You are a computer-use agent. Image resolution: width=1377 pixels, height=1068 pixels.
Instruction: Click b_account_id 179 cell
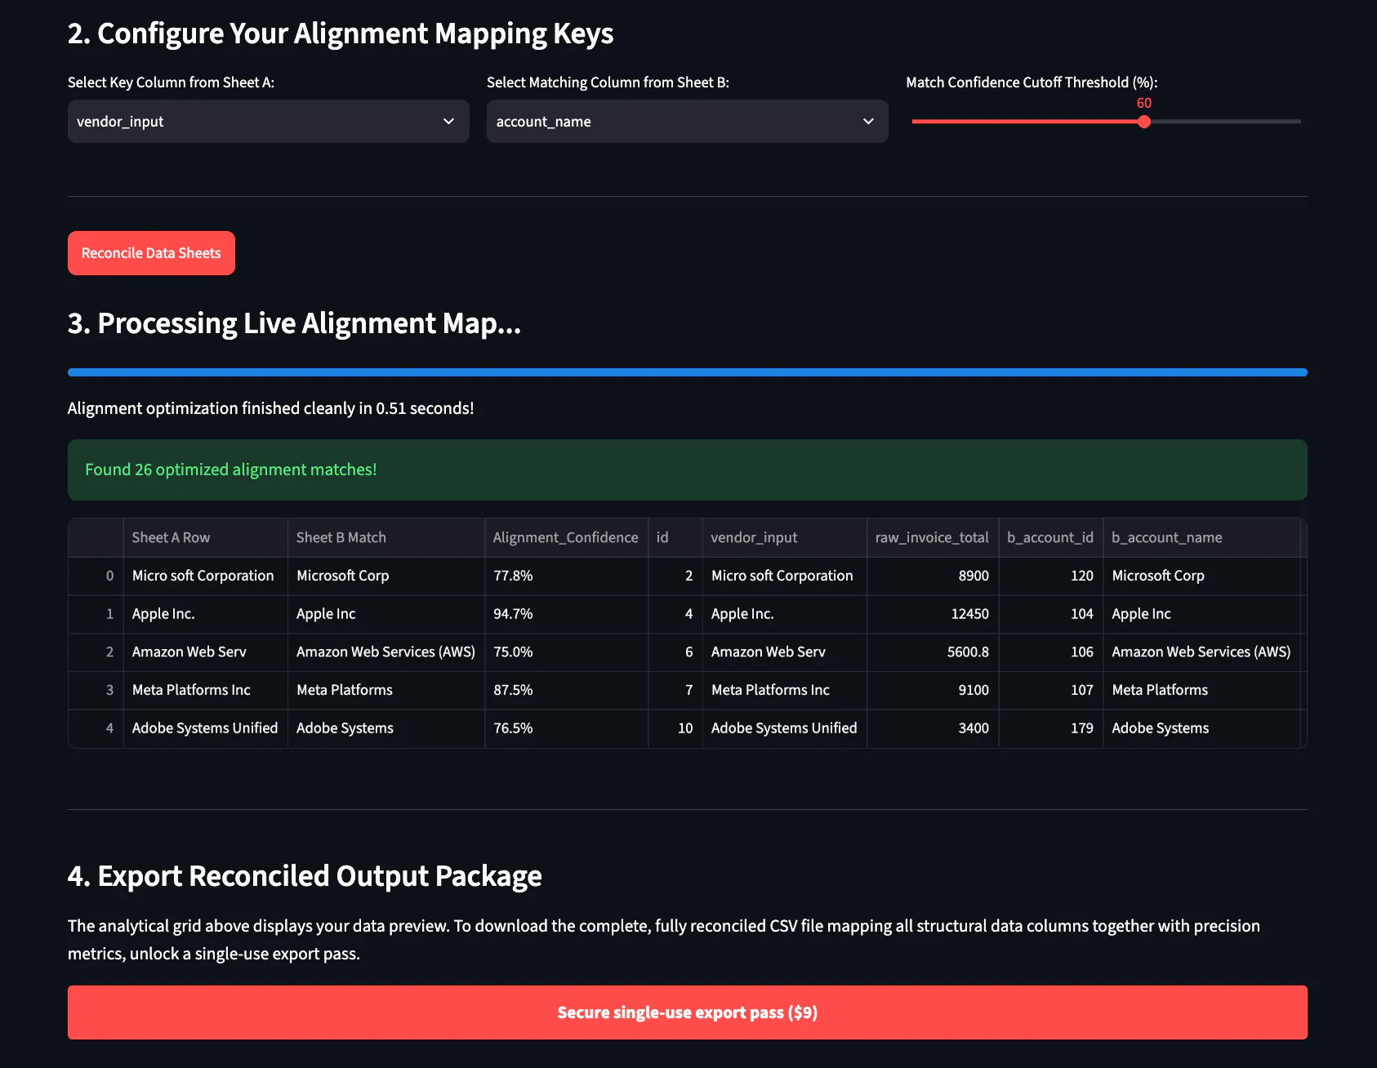[1050, 728]
